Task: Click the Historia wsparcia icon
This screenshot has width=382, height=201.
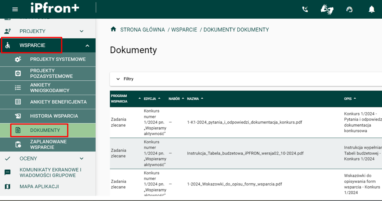Action: coord(18,116)
